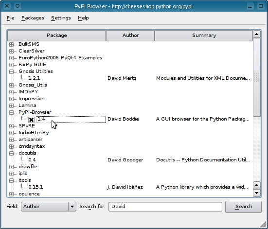
Task: Click the circle sticky icon in title bar
Action: point(18,6)
